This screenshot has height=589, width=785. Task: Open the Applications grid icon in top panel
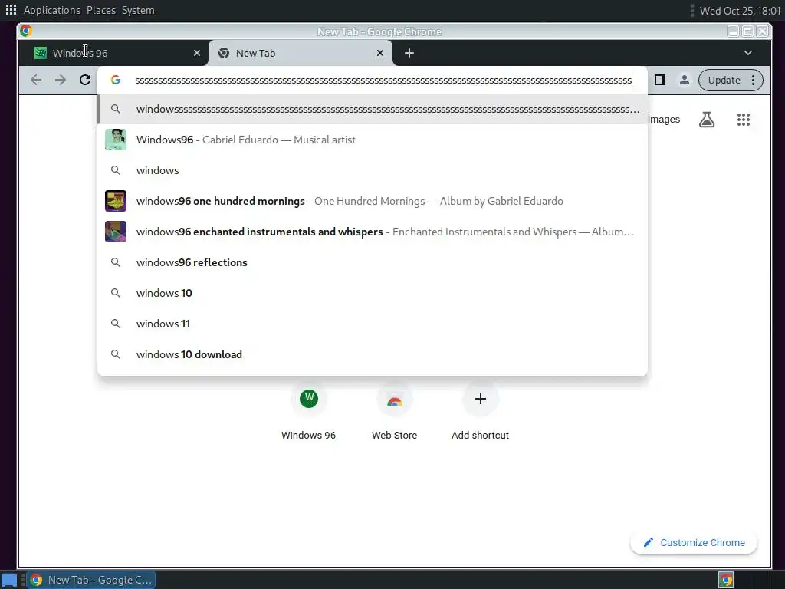point(11,10)
